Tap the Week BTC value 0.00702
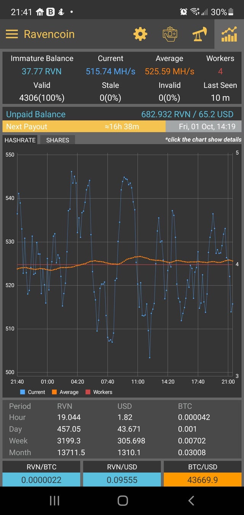 point(192,441)
